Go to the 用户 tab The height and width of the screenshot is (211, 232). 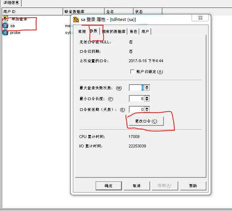pos(145,31)
